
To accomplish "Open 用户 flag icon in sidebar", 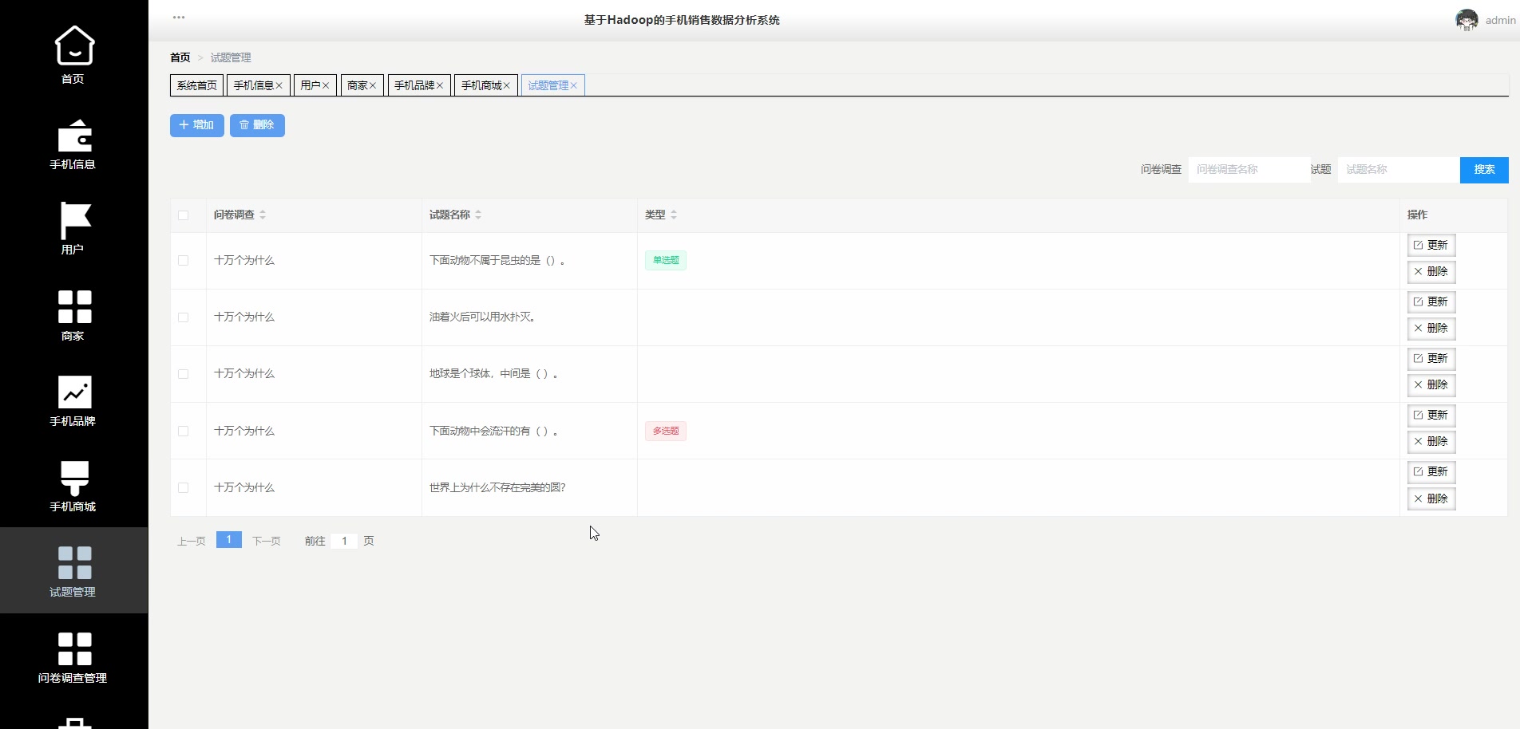I will [x=74, y=221].
